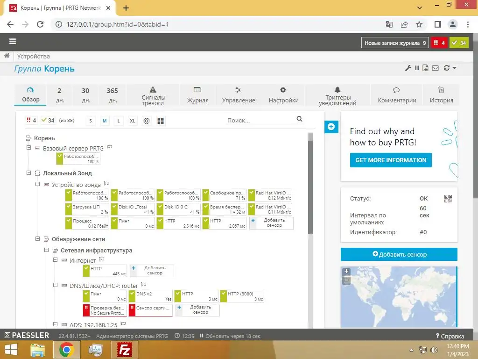This screenshot has width=478, height=359.
Task: Open the Загрузка ЦП sensor tile
Action: click(x=87, y=209)
